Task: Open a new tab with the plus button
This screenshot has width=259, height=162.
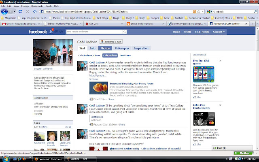Action: tap(253, 23)
